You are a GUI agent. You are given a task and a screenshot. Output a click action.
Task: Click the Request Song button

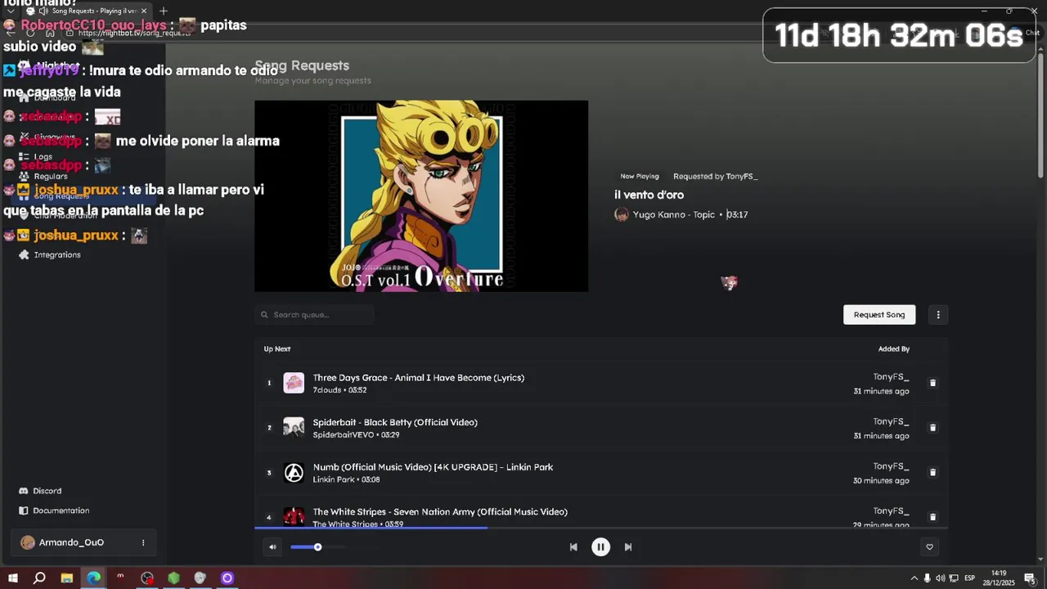click(x=879, y=315)
